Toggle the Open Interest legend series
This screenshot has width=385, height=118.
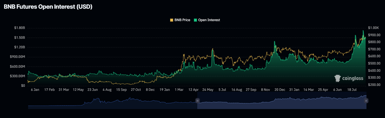pos(209,20)
